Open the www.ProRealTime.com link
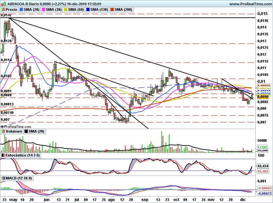 [x=250, y=4]
